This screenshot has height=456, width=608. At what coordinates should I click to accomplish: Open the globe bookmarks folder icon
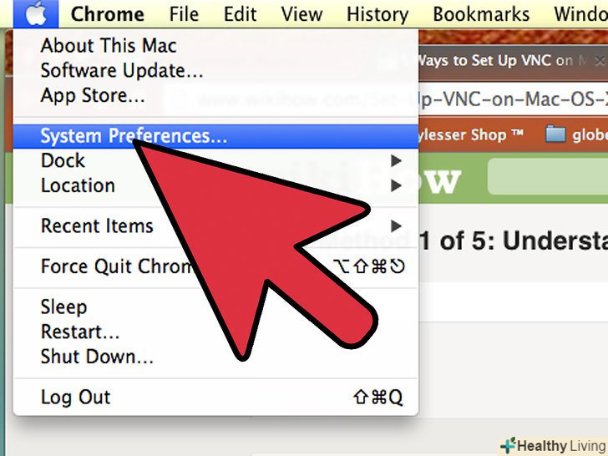pyautogui.click(x=555, y=134)
